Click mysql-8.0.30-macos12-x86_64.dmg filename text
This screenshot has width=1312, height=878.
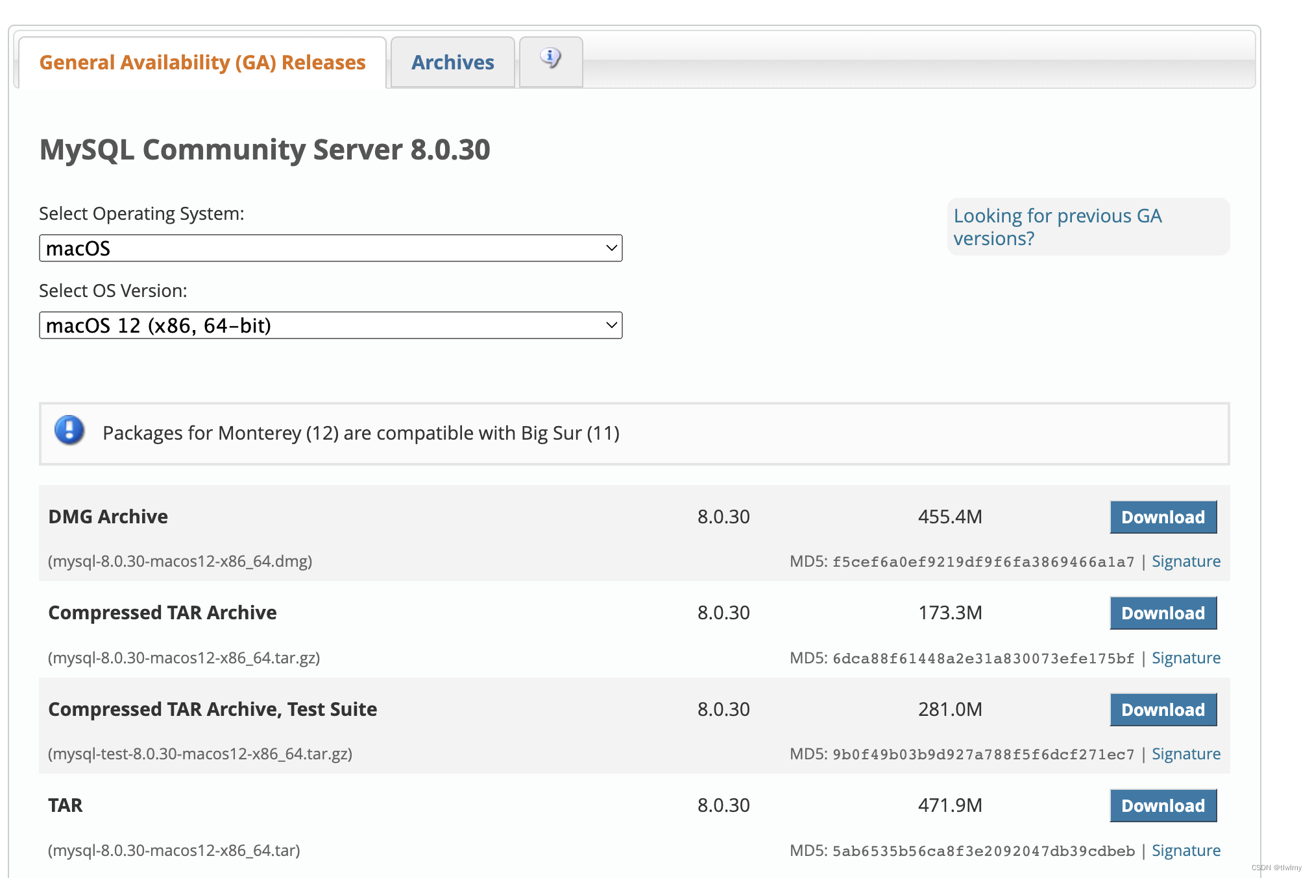(180, 562)
